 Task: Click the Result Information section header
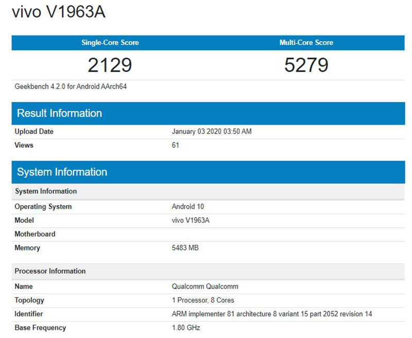pyautogui.click(x=59, y=113)
